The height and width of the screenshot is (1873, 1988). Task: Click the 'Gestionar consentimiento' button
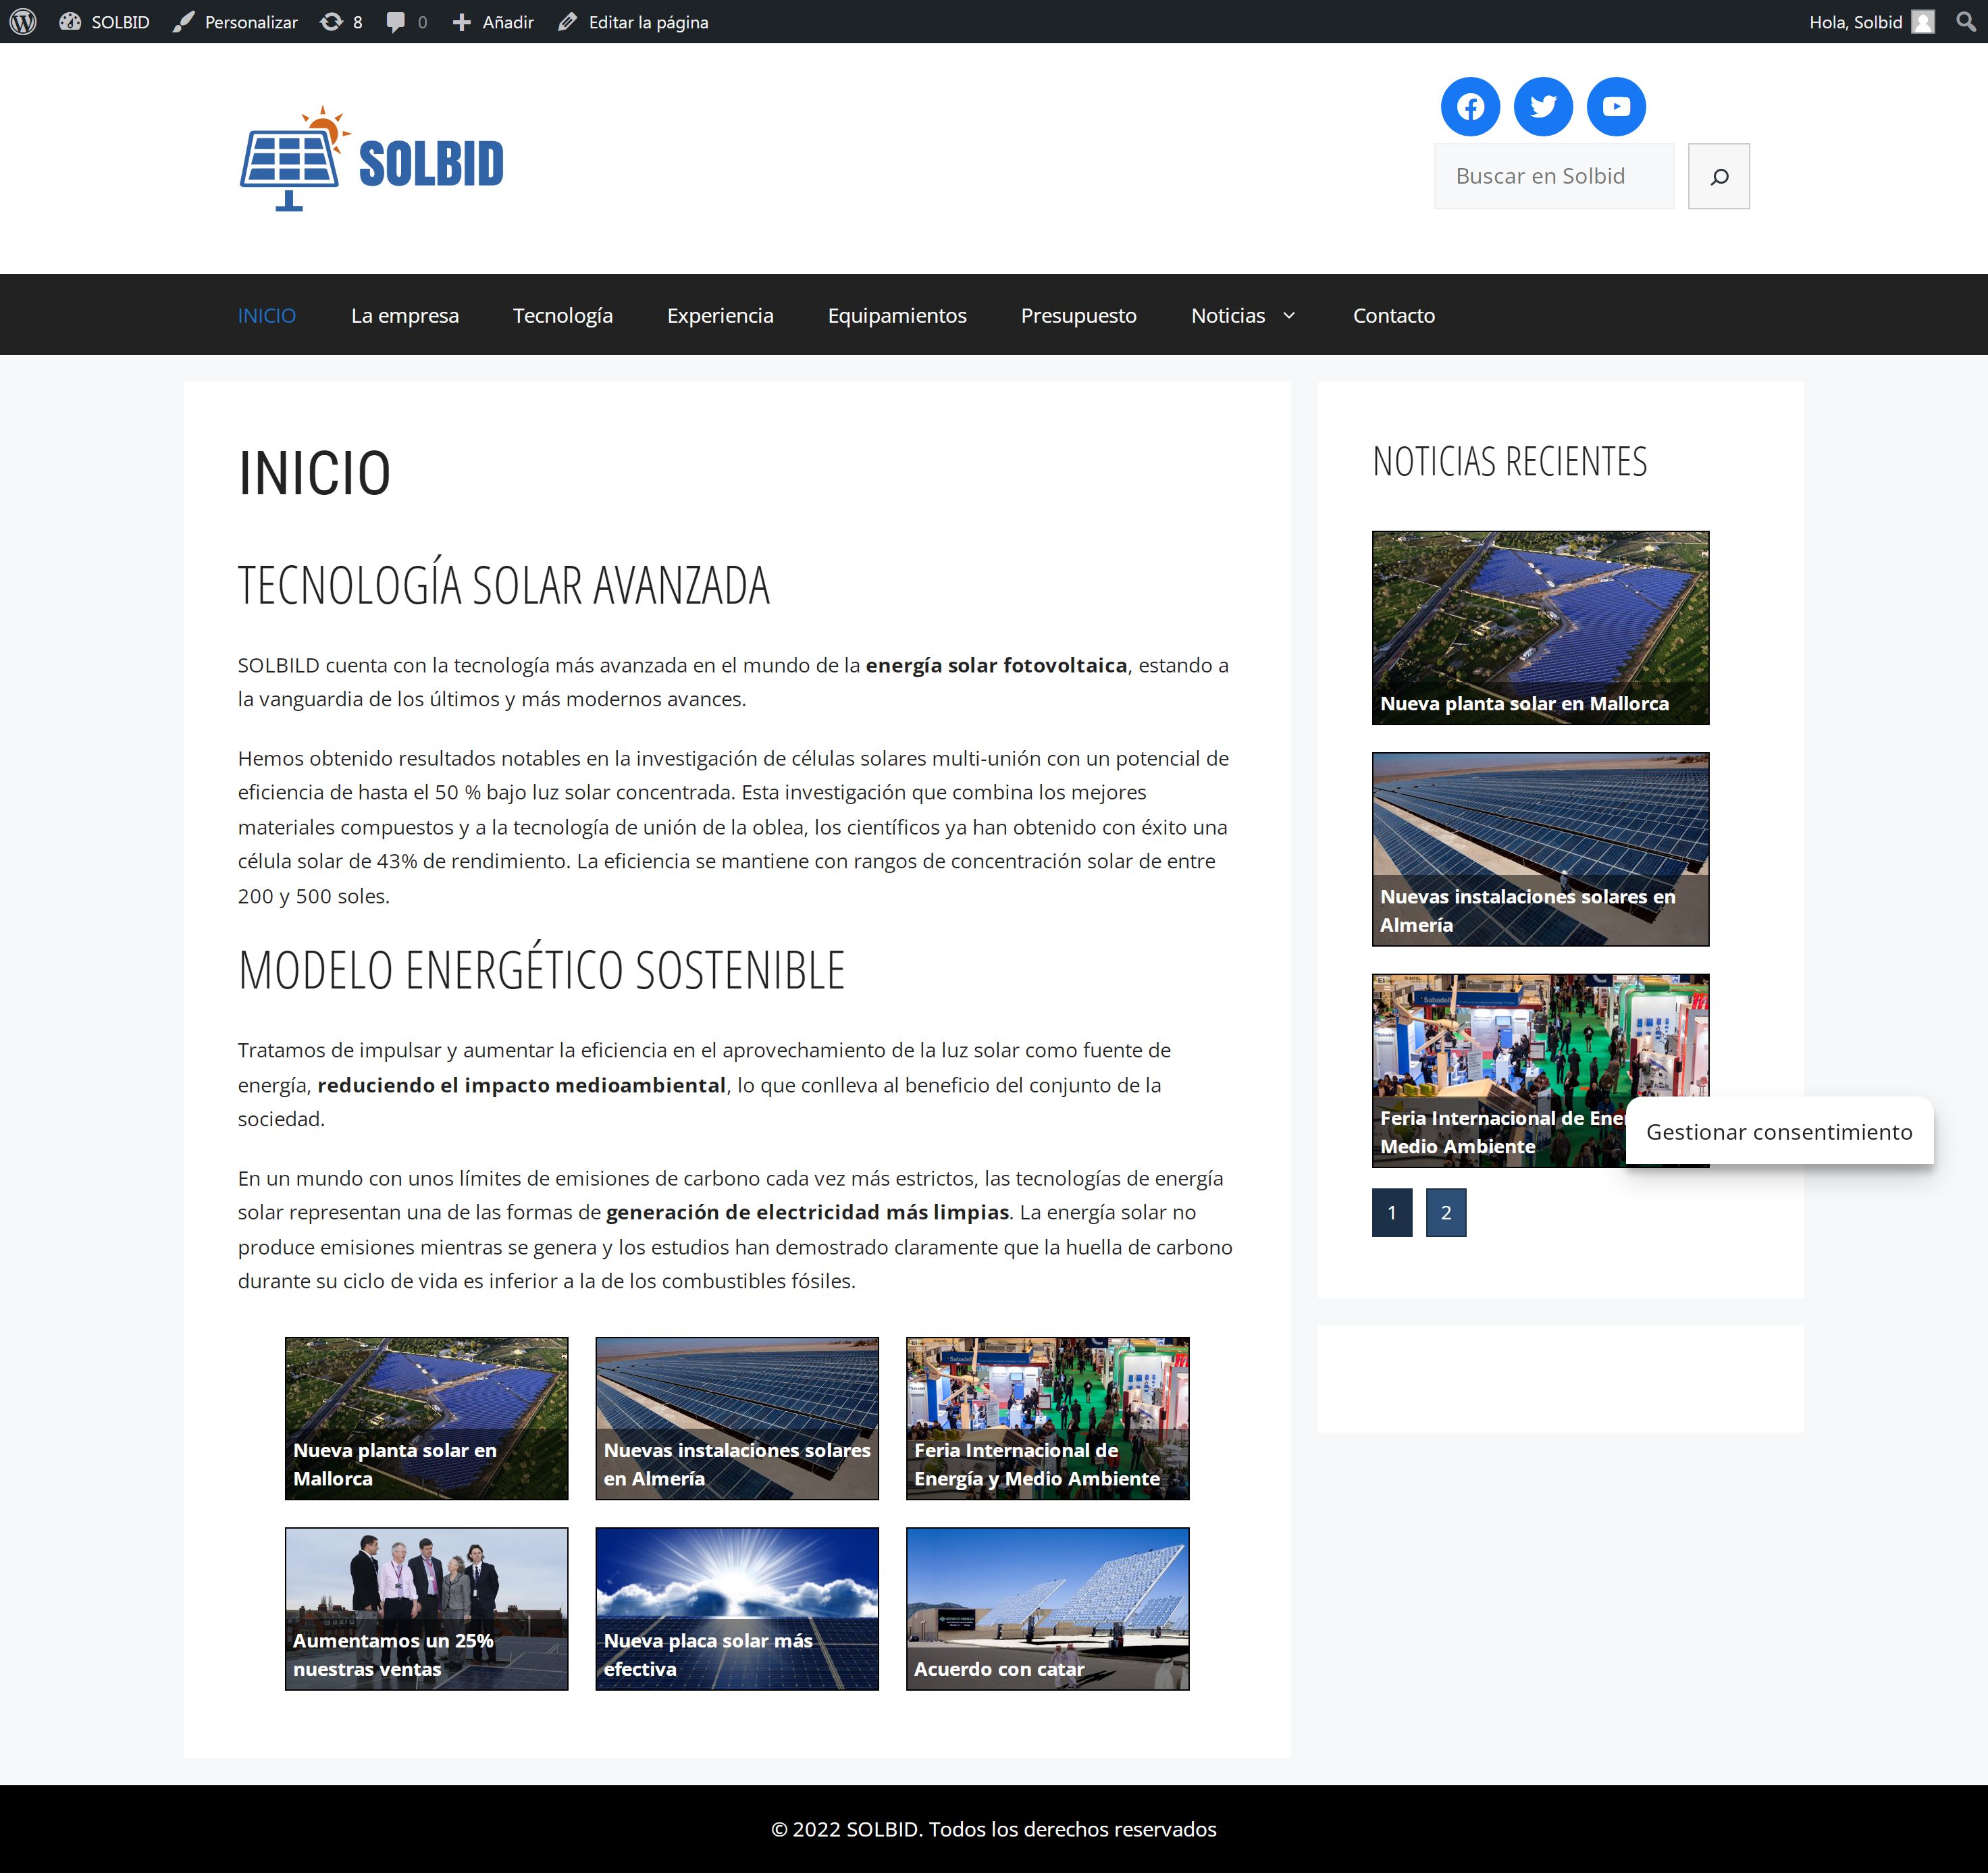tap(1780, 1132)
